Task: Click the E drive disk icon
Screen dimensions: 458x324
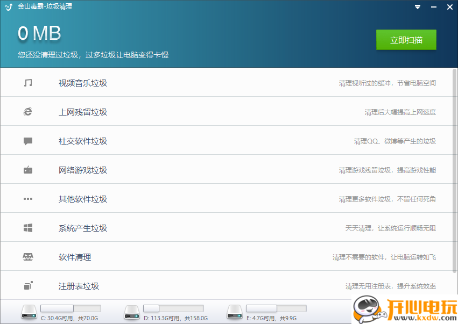Action: (234, 311)
